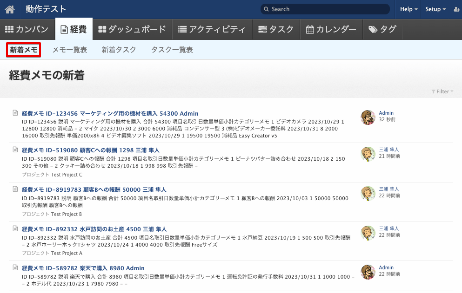Viewport: 462px width, 293px height.
Task: Click the 32 秒前 timestamp
Action: (x=387, y=119)
